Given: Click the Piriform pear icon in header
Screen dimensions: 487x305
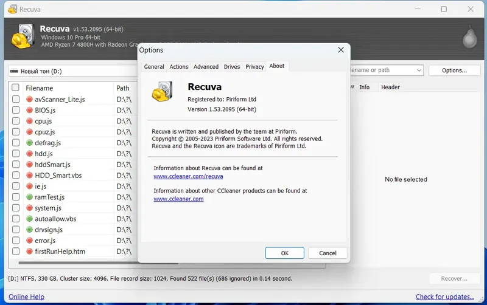Looking at the screenshot, I should [469, 38].
